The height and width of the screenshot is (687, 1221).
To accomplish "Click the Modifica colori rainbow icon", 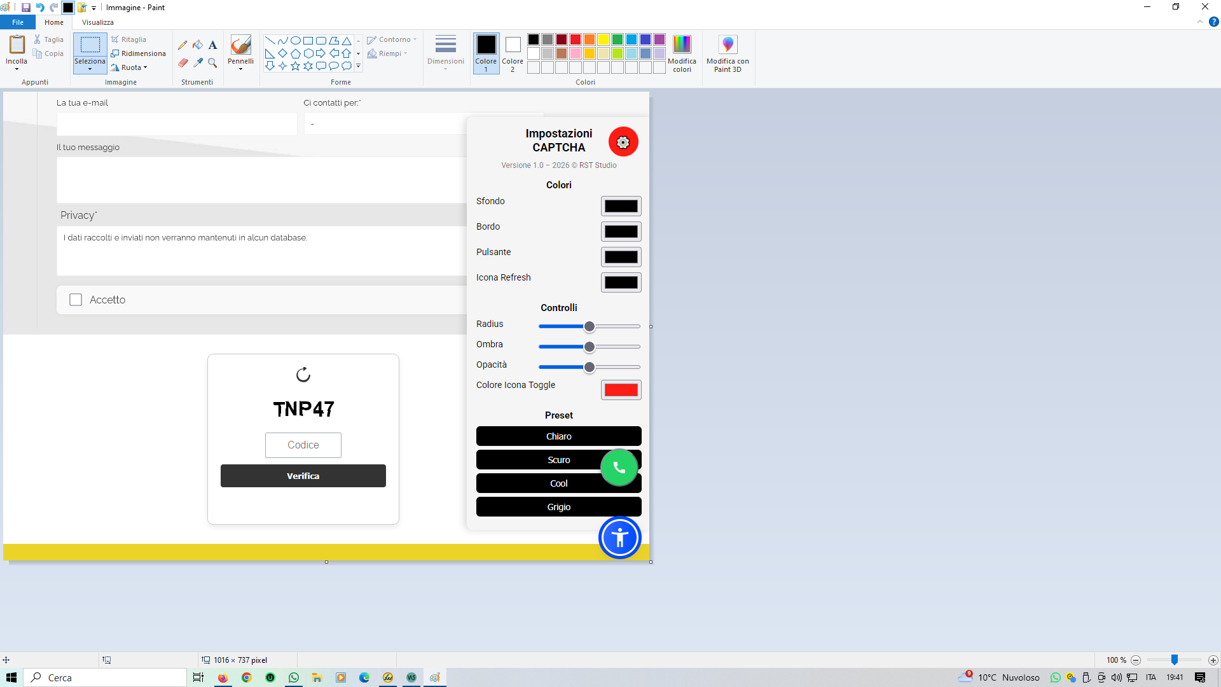I will 682,45.
